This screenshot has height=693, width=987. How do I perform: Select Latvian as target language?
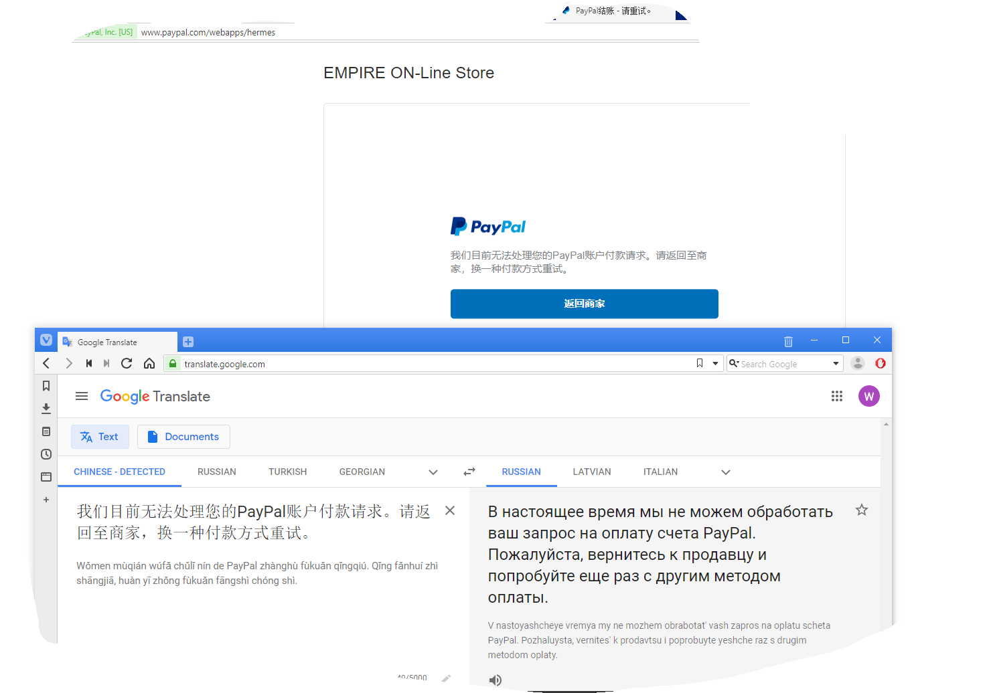pos(592,472)
